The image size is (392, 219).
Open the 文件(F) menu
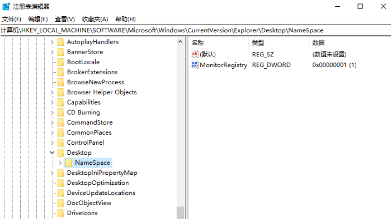click(12, 19)
